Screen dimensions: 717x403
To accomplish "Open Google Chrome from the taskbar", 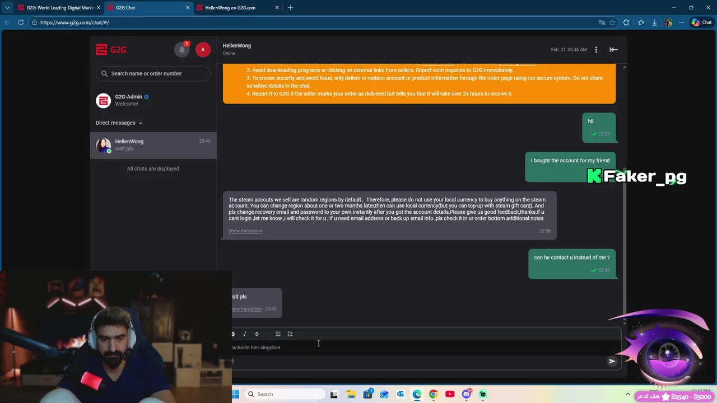I will [x=433, y=394].
